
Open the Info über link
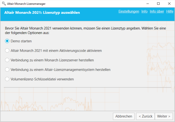click(157, 12)
